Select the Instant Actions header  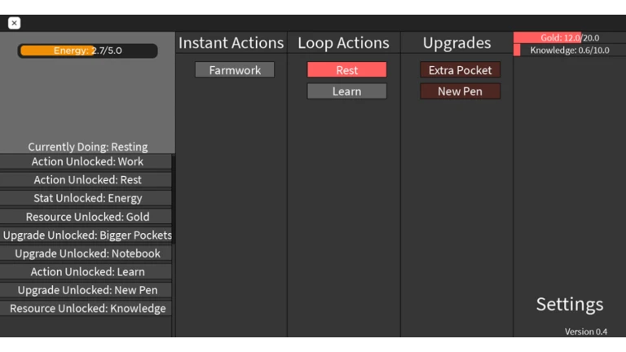click(x=231, y=42)
